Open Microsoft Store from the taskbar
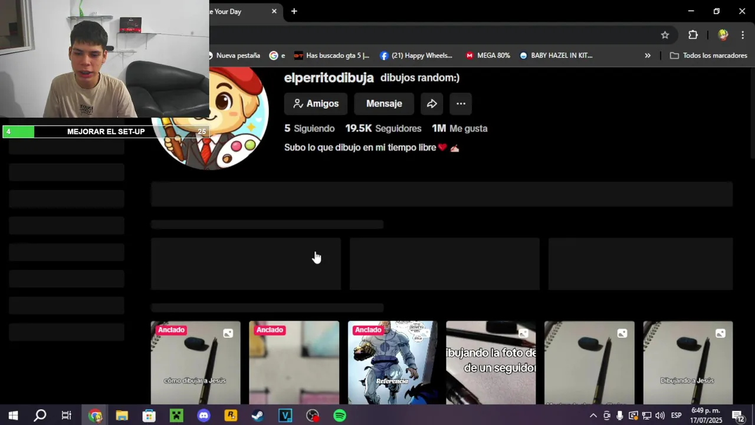The image size is (755, 425). pos(149,416)
